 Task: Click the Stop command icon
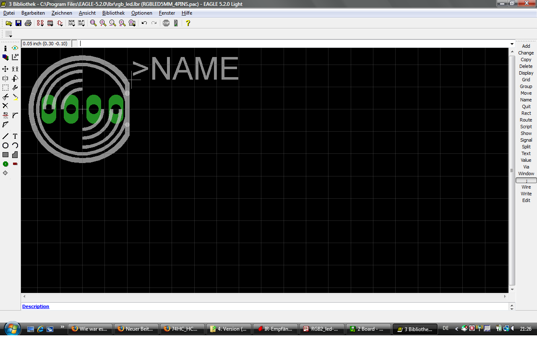click(166, 23)
